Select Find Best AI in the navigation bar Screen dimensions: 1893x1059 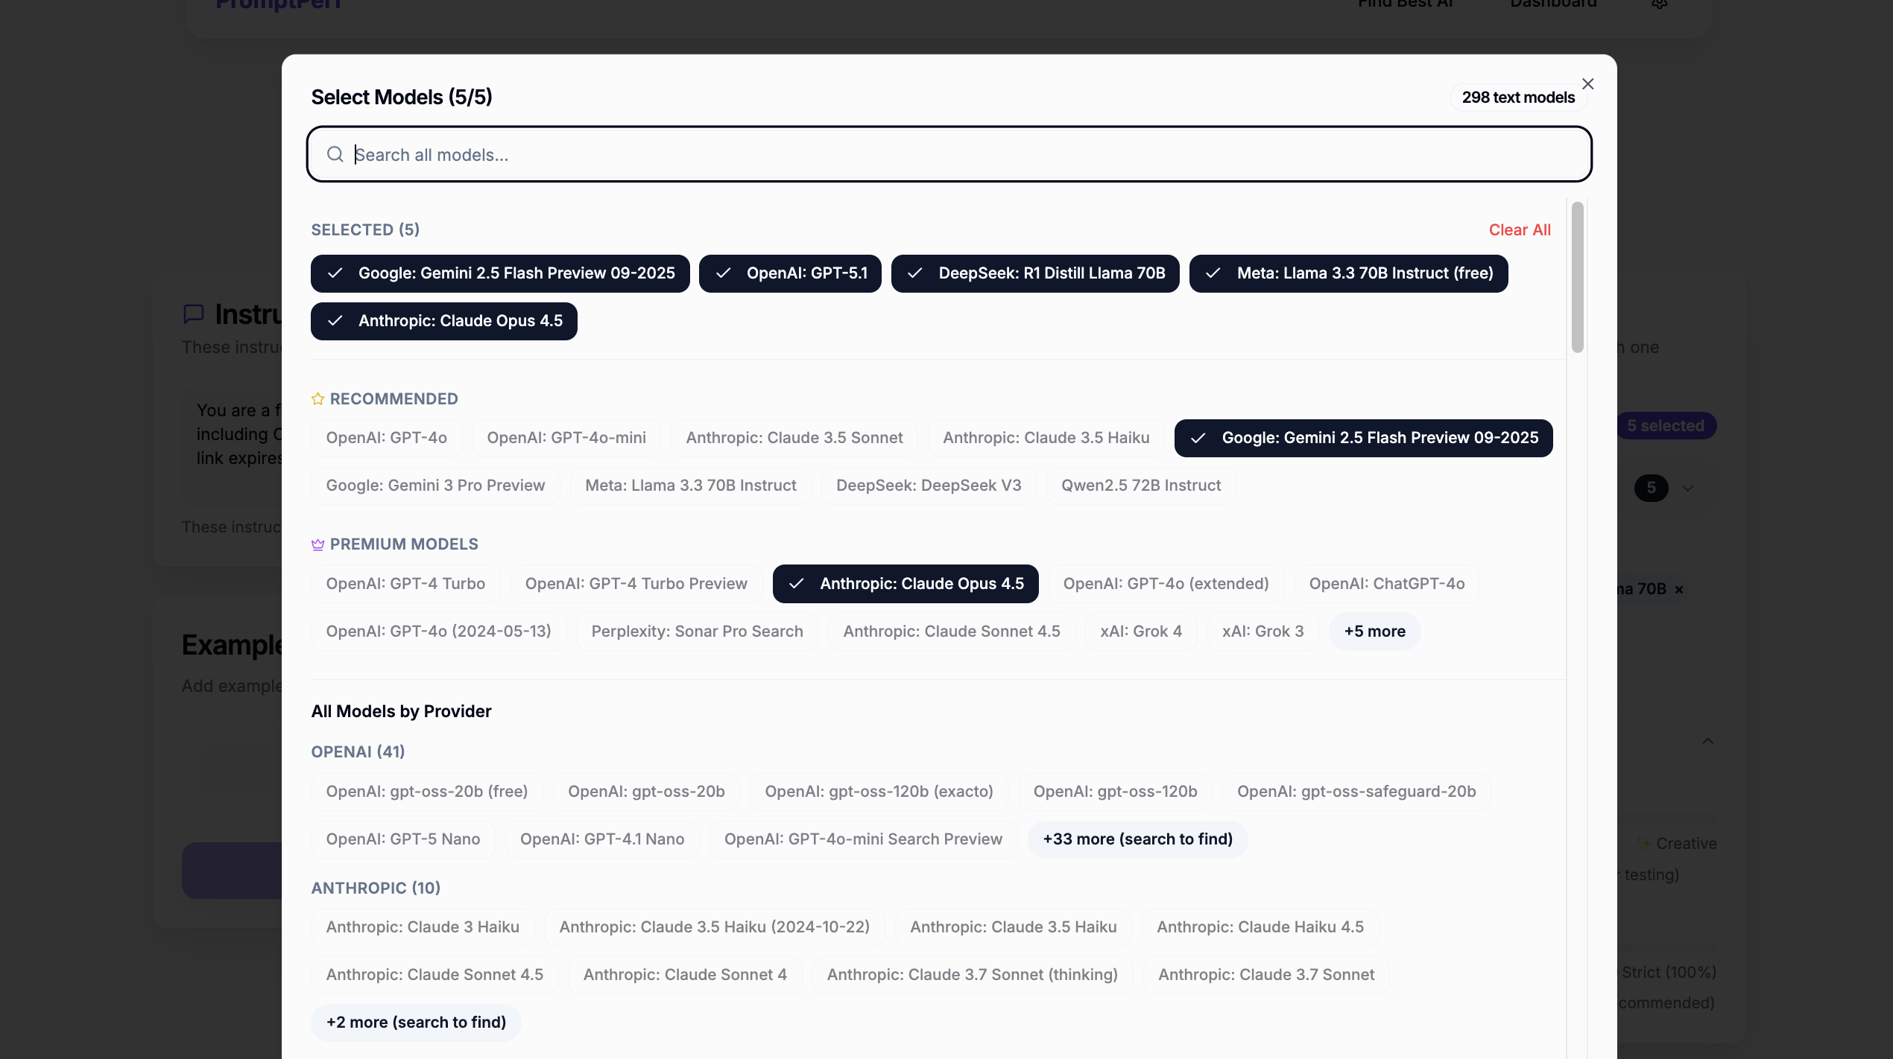(1406, 5)
